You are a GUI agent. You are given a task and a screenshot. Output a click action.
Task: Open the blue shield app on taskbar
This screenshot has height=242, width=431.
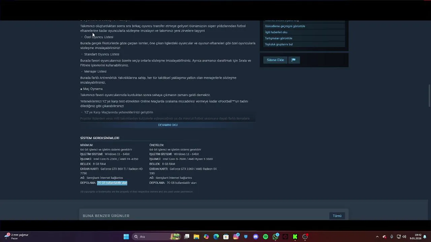coord(246,237)
